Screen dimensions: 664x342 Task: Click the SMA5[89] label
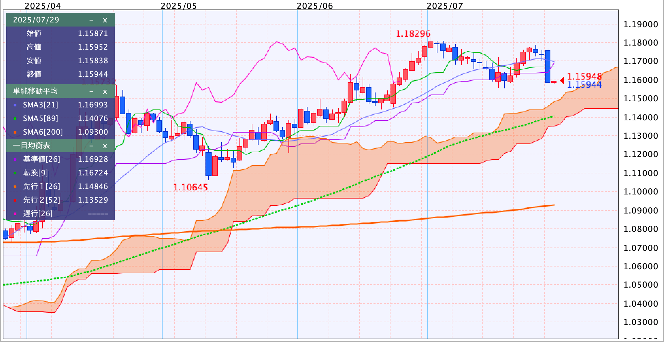tap(40, 118)
